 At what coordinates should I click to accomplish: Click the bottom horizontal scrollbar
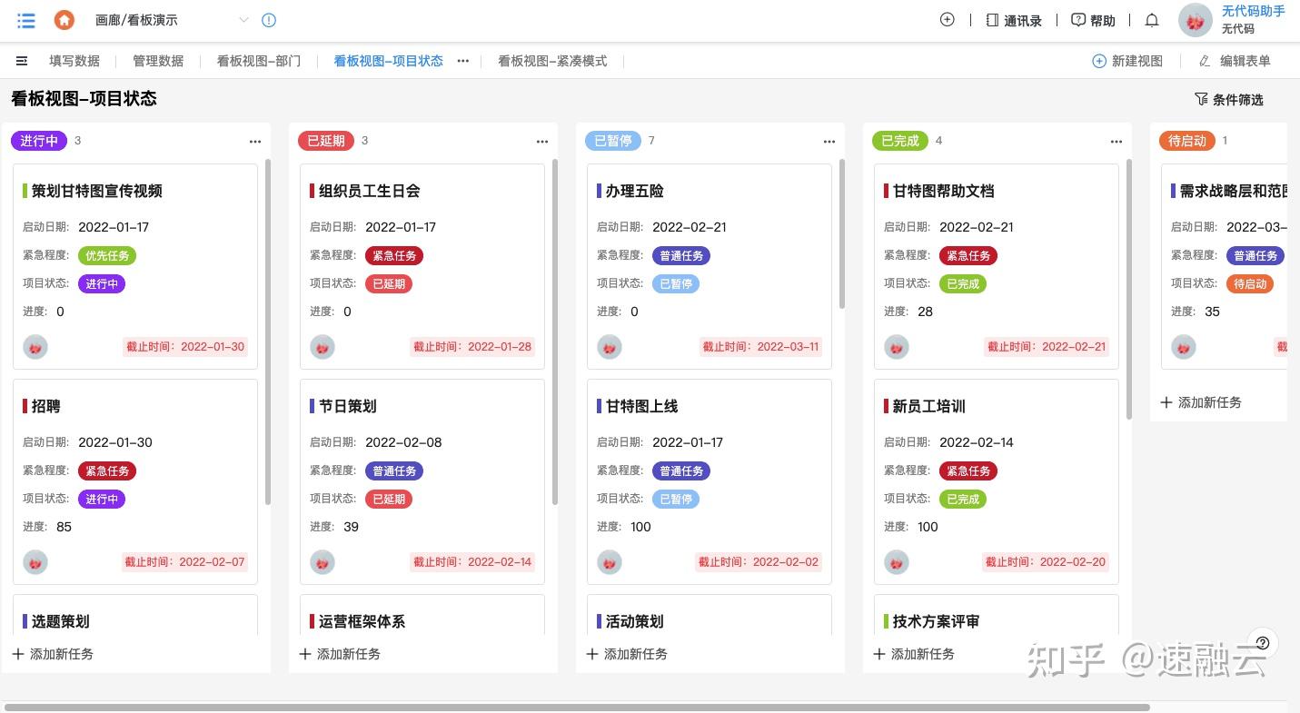point(578,707)
